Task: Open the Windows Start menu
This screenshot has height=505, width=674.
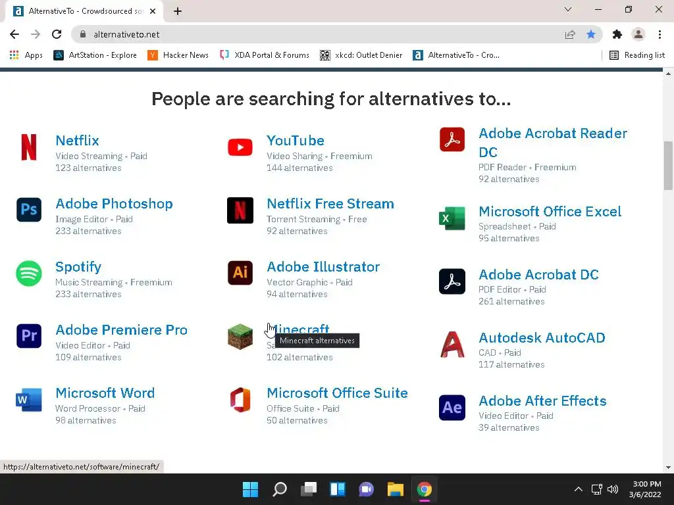Action: (250, 489)
